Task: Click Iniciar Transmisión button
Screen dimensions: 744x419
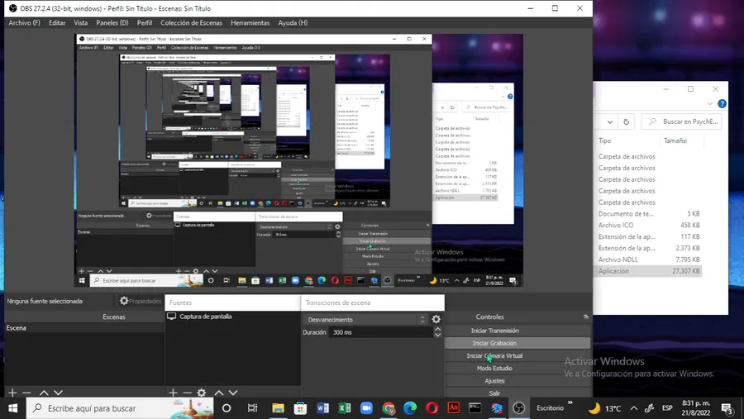Action: 494,331
